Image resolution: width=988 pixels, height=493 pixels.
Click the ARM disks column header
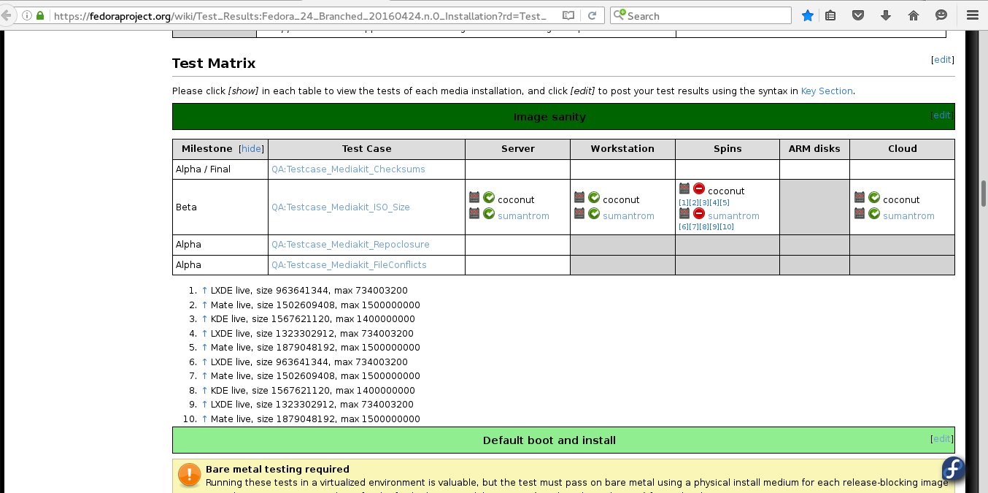[814, 148]
